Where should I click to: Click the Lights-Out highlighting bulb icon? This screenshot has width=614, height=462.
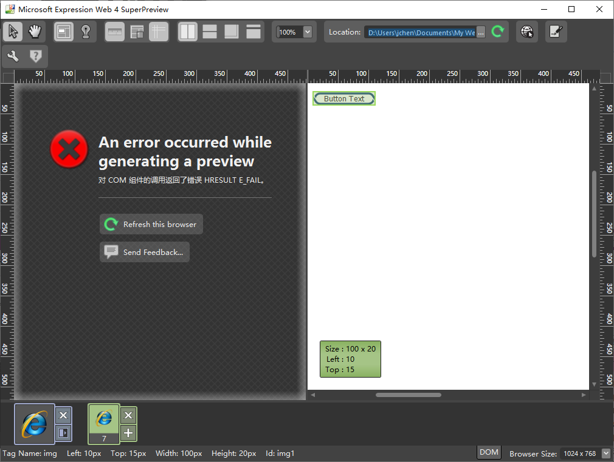point(86,32)
